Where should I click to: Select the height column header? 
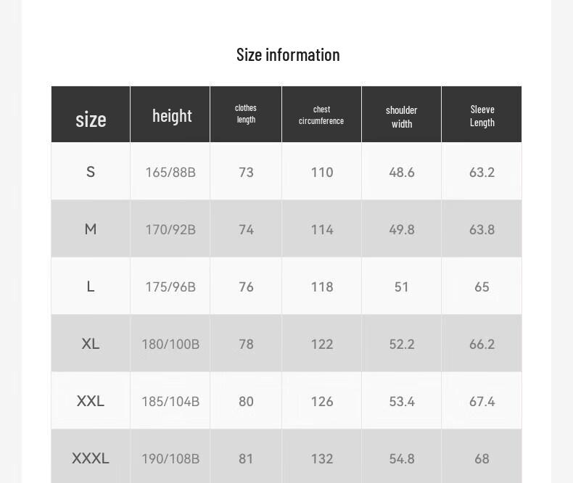click(x=170, y=115)
